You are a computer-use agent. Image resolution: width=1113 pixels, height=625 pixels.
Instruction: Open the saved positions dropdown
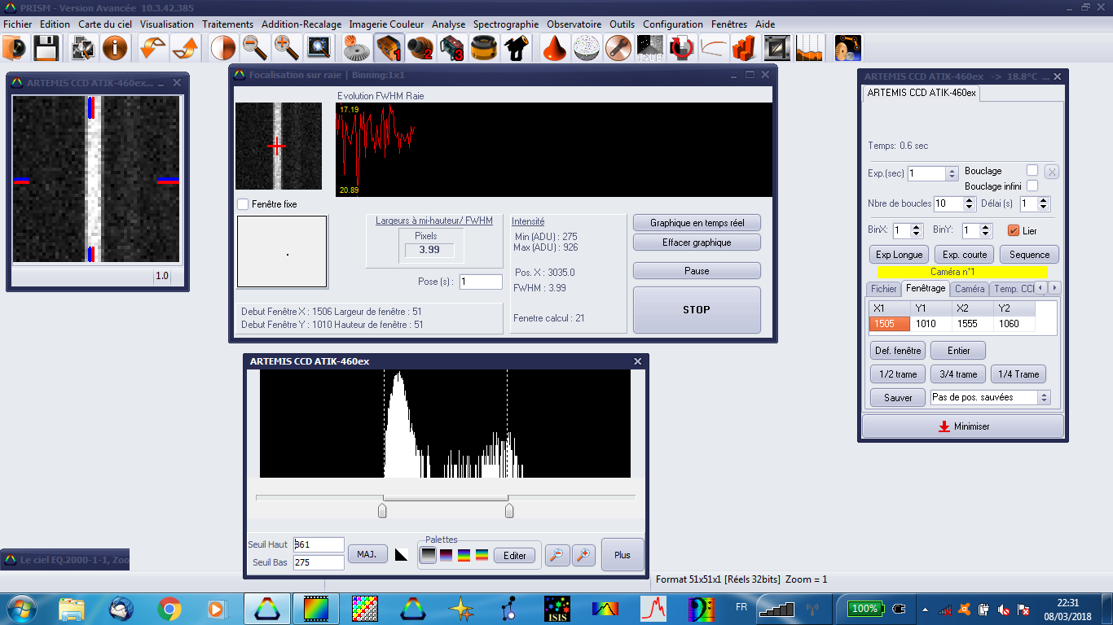tap(1044, 397)
